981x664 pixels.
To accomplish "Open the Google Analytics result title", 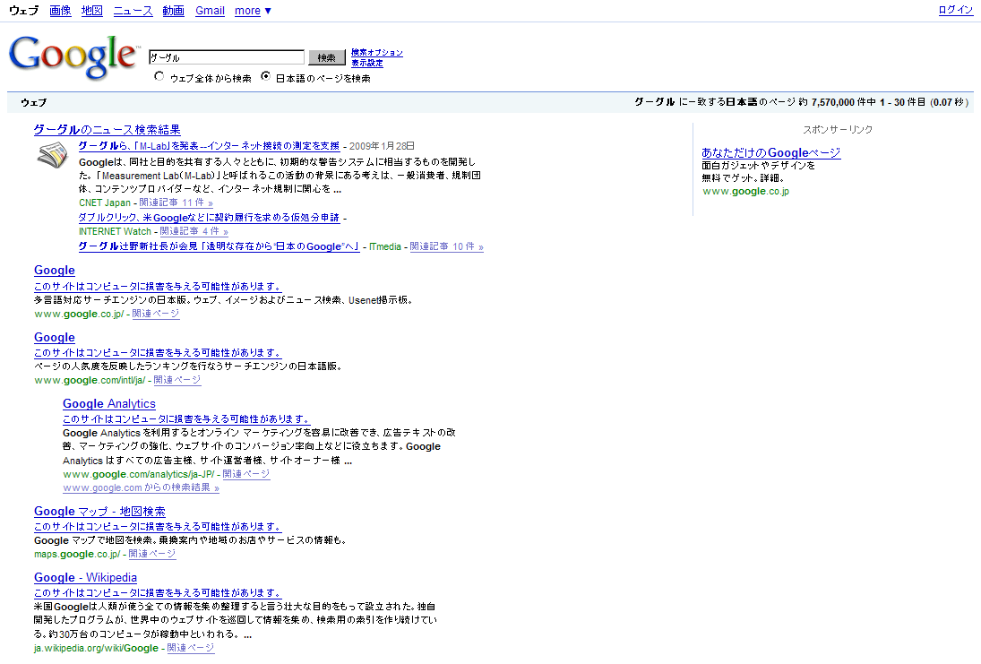I will [109, 404].
